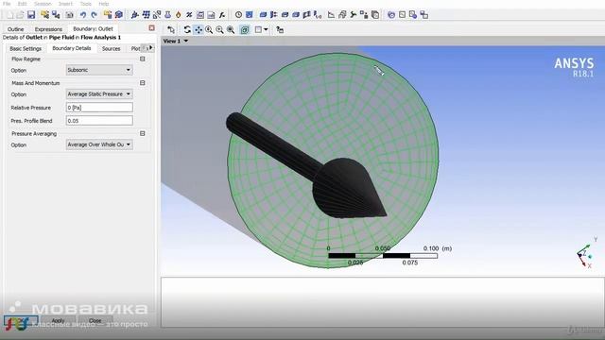The width and height of the screenshot is (605, 340).
Task: Click the first magnifier zoom icon
Action: [x=209, y=29]
